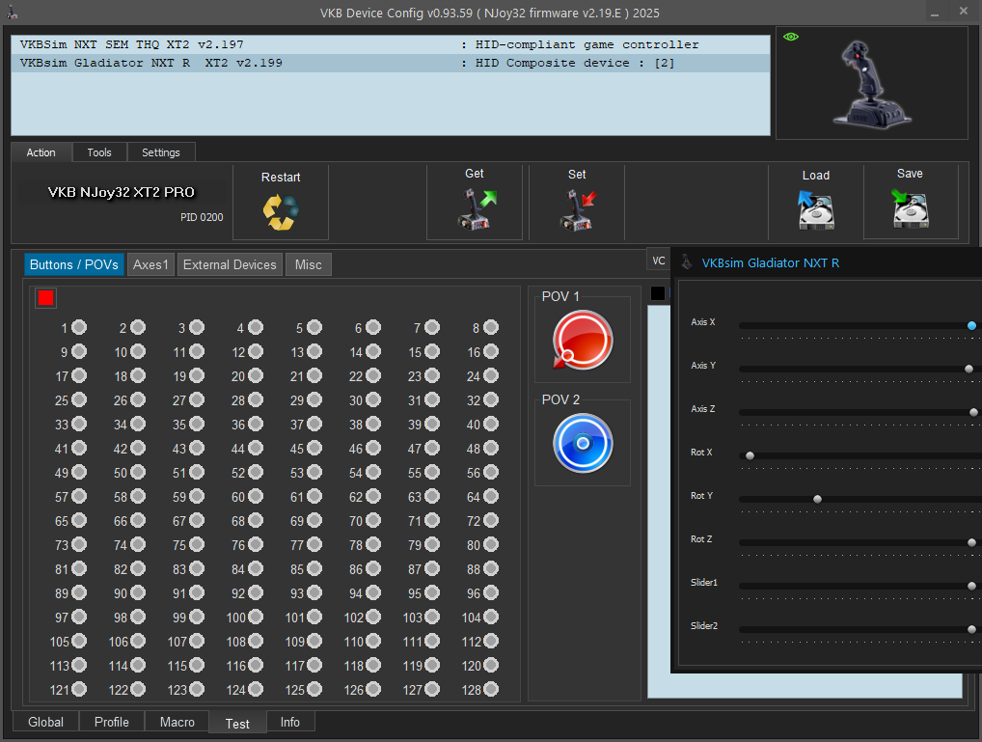Open the Test bottom tab

(x=237, y=724)
